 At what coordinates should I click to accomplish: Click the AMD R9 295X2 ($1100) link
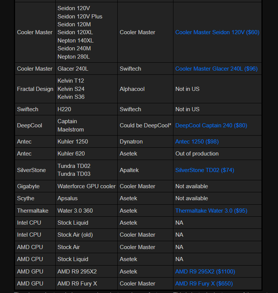205,272
